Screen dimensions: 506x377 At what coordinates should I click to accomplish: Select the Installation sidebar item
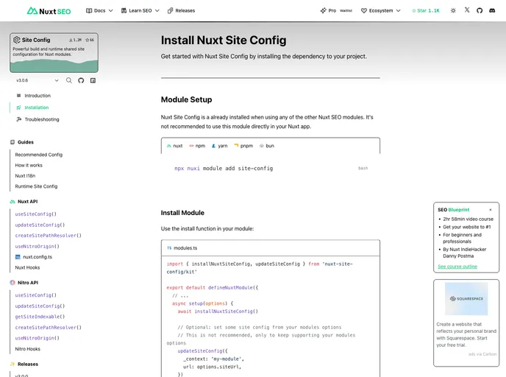37,108
